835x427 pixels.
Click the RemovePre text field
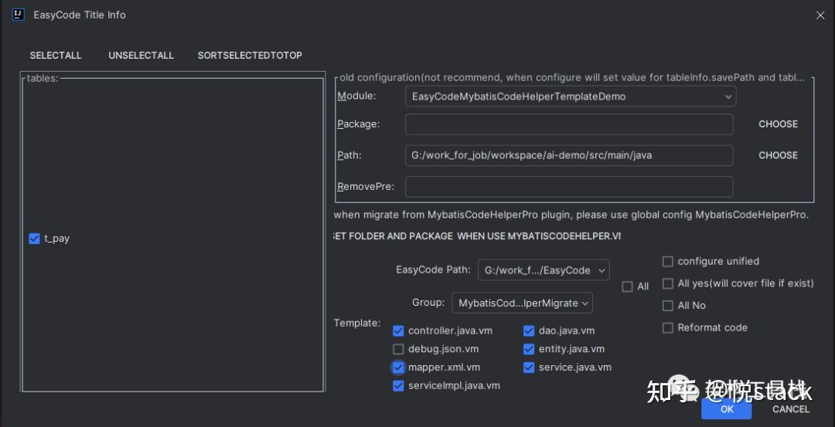[568, 187]
